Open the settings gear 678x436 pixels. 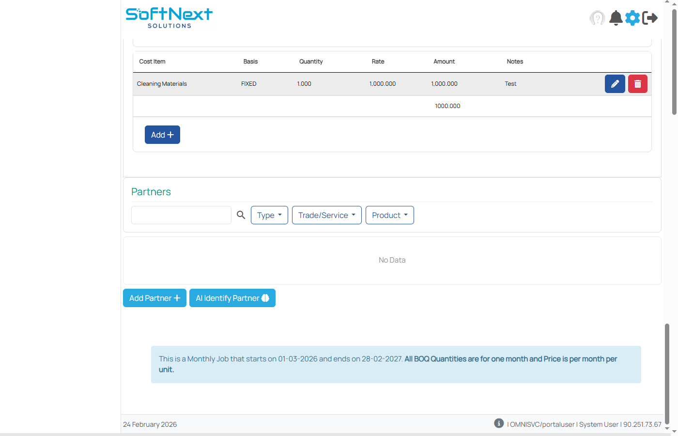632,18
